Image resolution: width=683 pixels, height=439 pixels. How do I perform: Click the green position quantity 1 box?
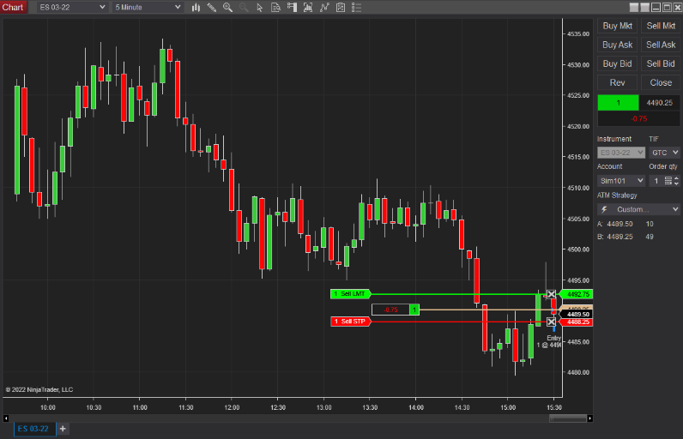pyautogui.click(x=618, y=103)
